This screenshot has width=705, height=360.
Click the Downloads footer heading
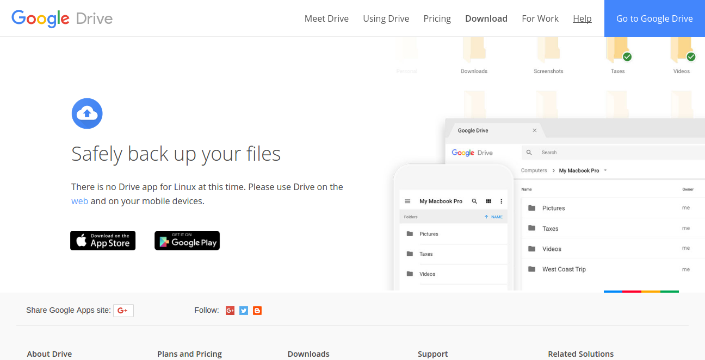click(308, 354)
